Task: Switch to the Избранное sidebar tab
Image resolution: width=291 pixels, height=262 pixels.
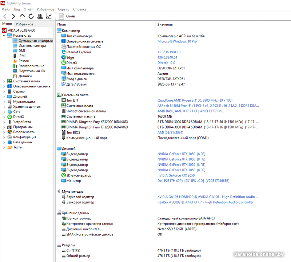Action: point(24,24)
